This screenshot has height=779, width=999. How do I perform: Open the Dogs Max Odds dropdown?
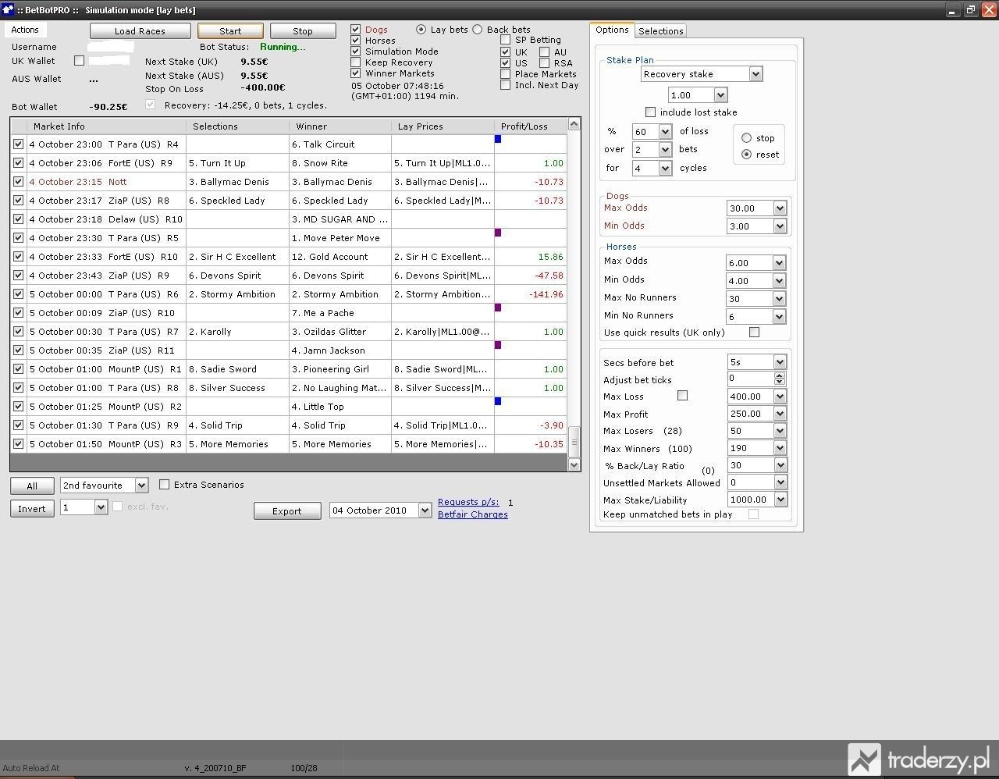coord(779,208)
